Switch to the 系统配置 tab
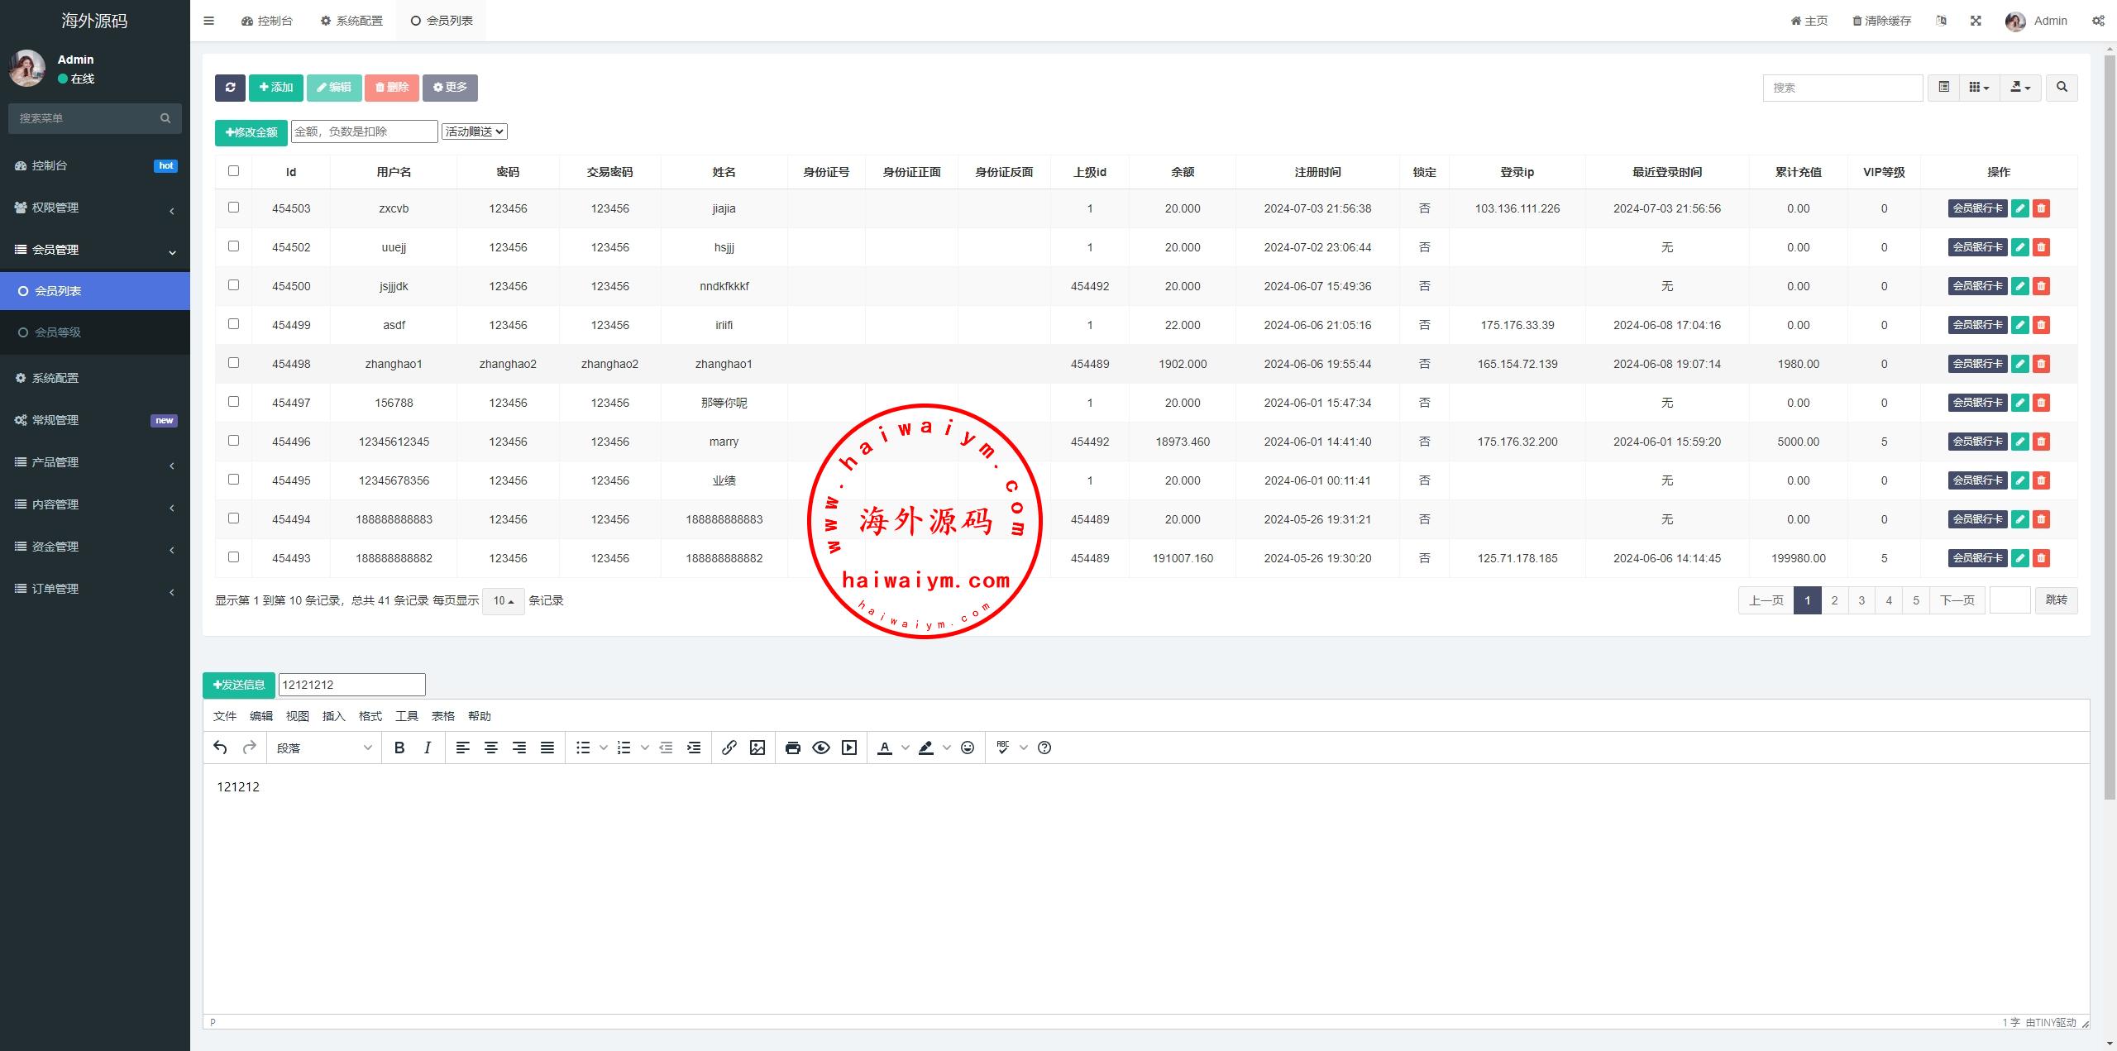The width and height of the screenshot is (2117, 1051). 351,21
